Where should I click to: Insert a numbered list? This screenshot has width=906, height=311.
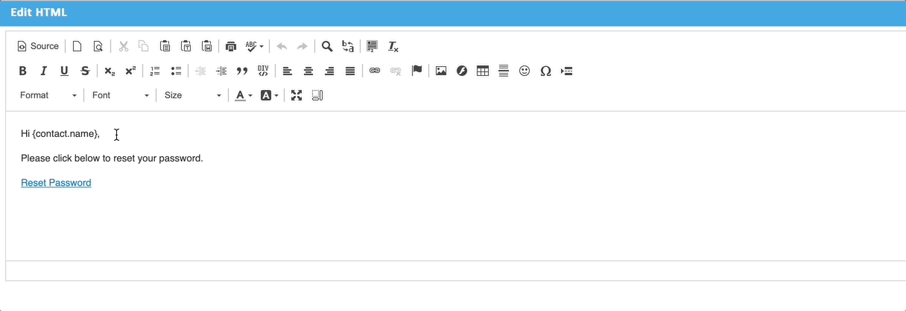155,71
